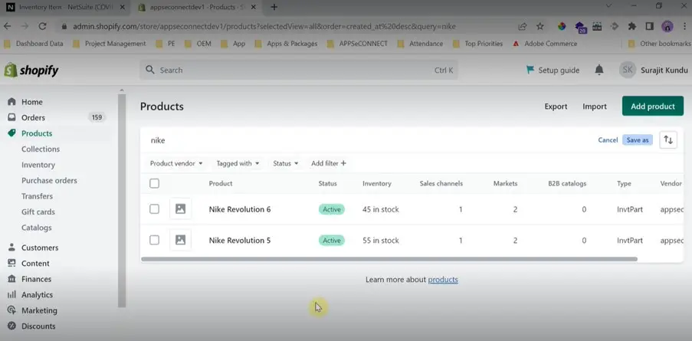Click Add filter plus button

click(x=329, y=163)
